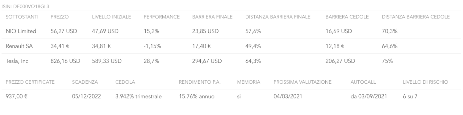The image size is (463, 115).
Task: Click the 3.942% trimestrale coupon value
Action: (138, 97)
